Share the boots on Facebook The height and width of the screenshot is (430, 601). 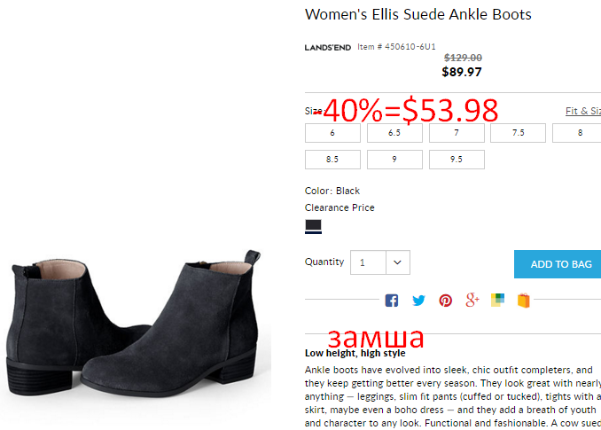391,301
